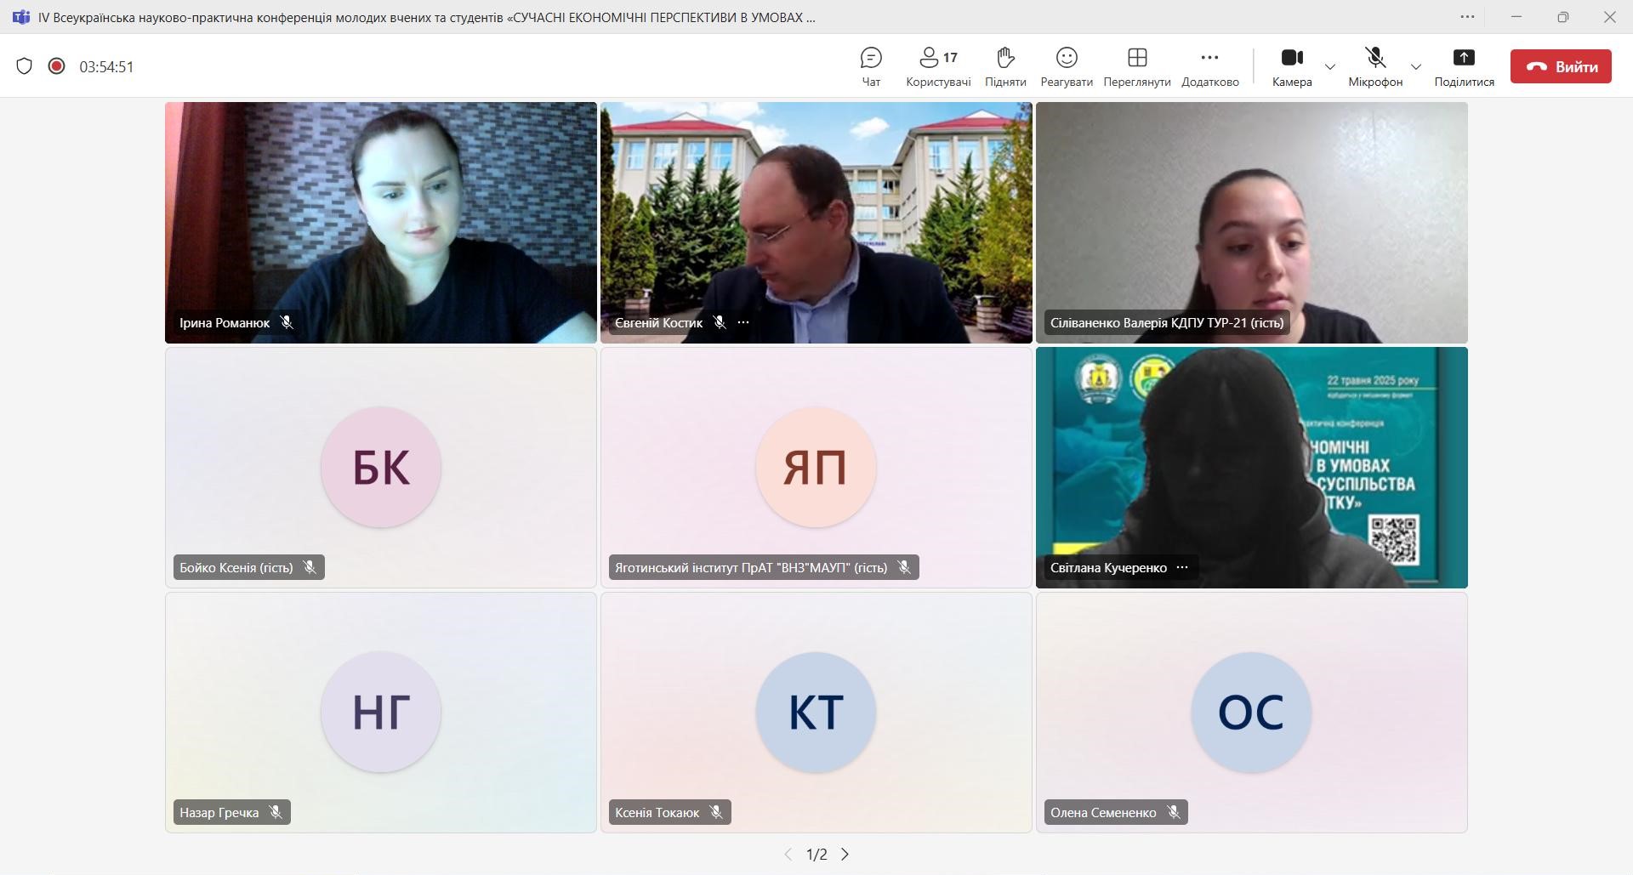This screenshot has width=1633, height=875.
Task: Open title bar settings and more menu
Action: click(1467, 17)
